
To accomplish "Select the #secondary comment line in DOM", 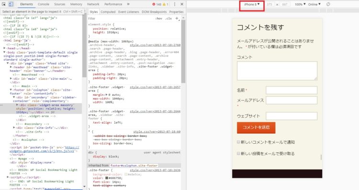I will (33, 124).
